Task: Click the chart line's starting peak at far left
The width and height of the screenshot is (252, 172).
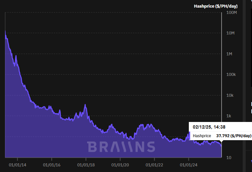Action: [x=5, y=31]
